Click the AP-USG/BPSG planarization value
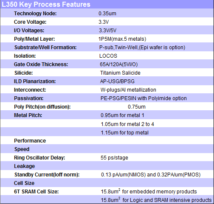 click(117, 81)
